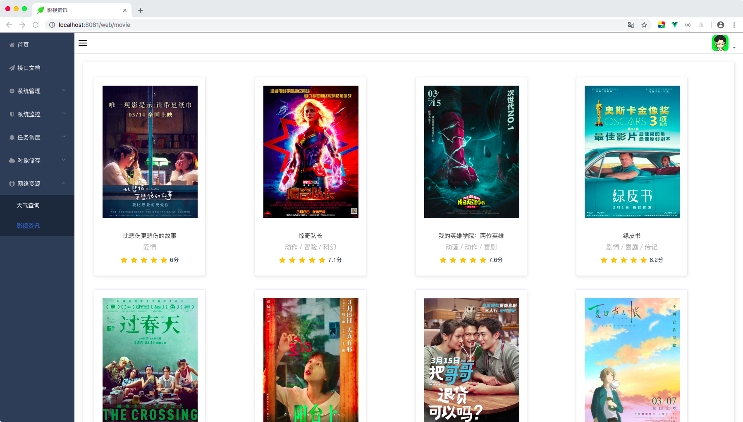Open Chrome three-dot menu
This screenshot has height=422, width=743.
click(x=734, y=25)
